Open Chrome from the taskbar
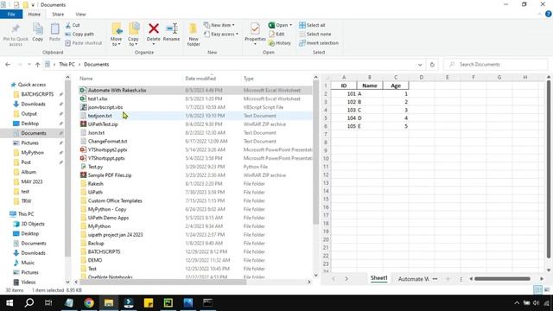This screenshot has height=311, width=553. 89,302
